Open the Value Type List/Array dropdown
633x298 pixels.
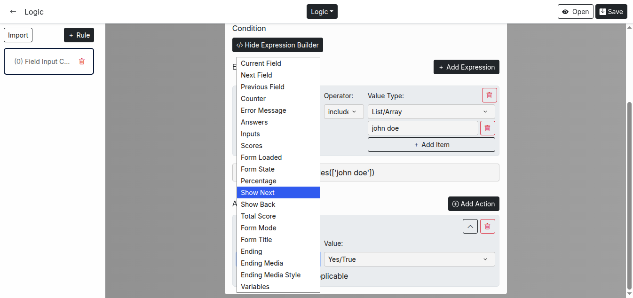point(431,111)
